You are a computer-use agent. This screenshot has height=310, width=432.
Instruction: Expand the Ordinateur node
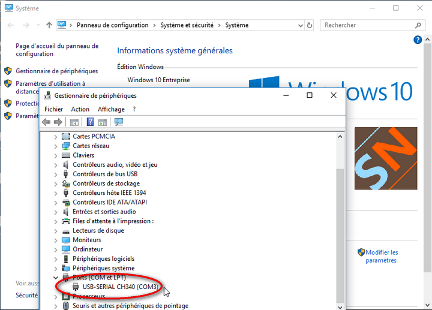click(x=56, y=249)
